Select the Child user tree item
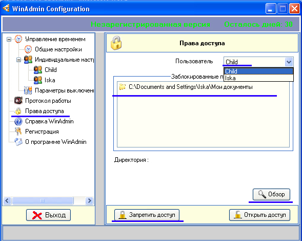 pos(51,70)
